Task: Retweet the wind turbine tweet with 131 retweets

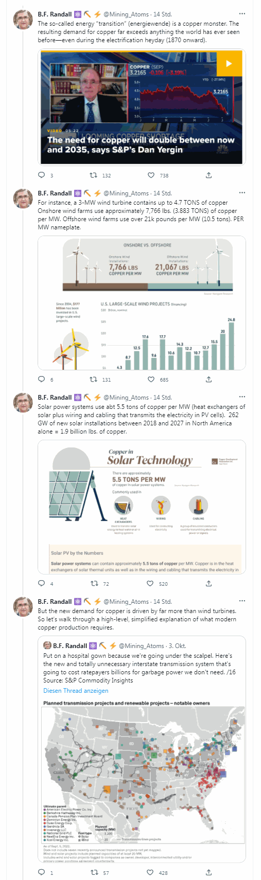Action: coord(94,380)
